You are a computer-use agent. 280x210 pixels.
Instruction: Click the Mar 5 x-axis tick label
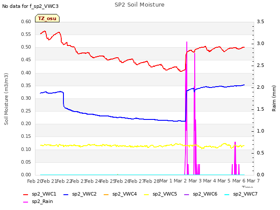point(224,181)
